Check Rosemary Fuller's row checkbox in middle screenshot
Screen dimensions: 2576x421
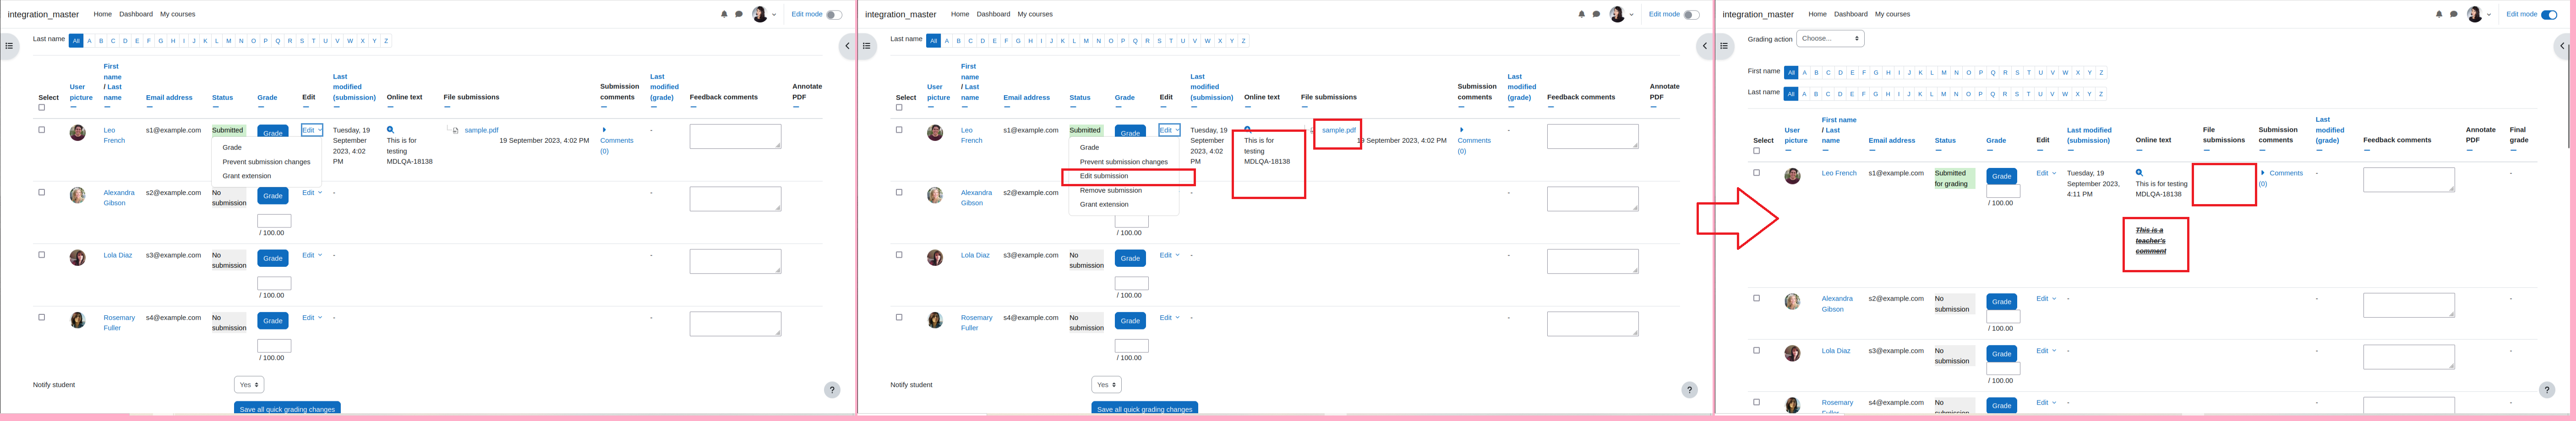(x=899, y=317)
